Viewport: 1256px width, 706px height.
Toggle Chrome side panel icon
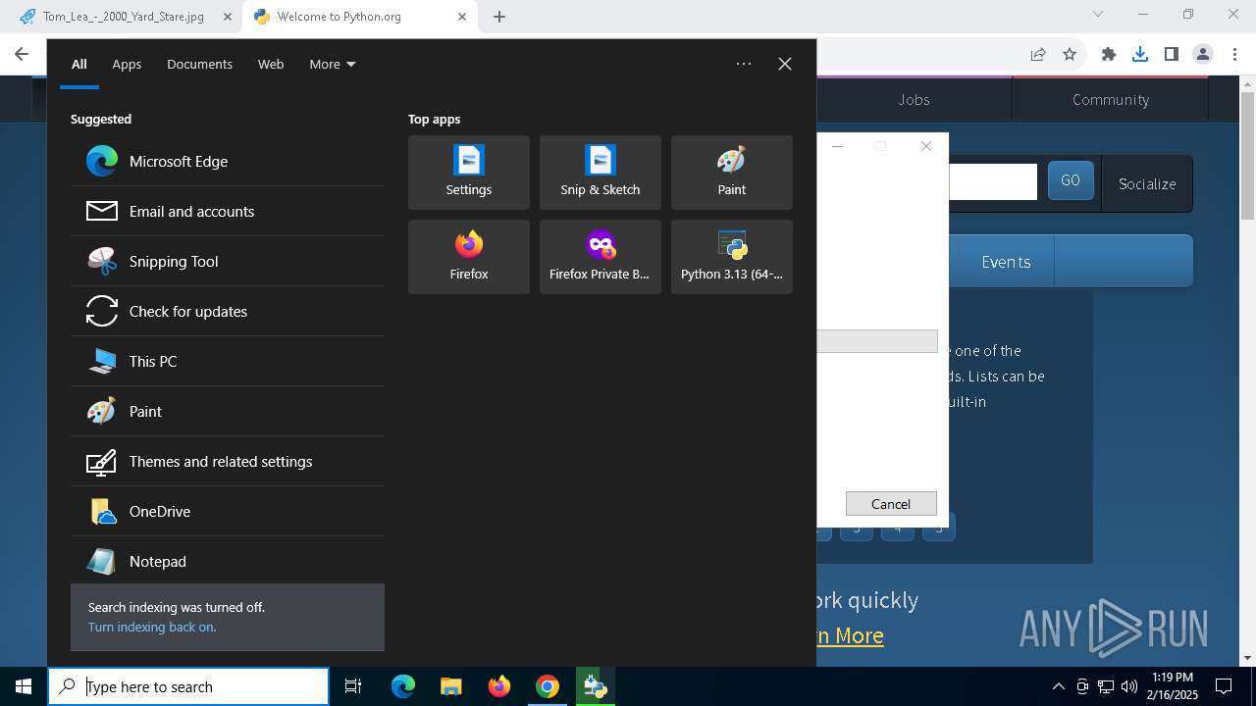click(1171, 54)
